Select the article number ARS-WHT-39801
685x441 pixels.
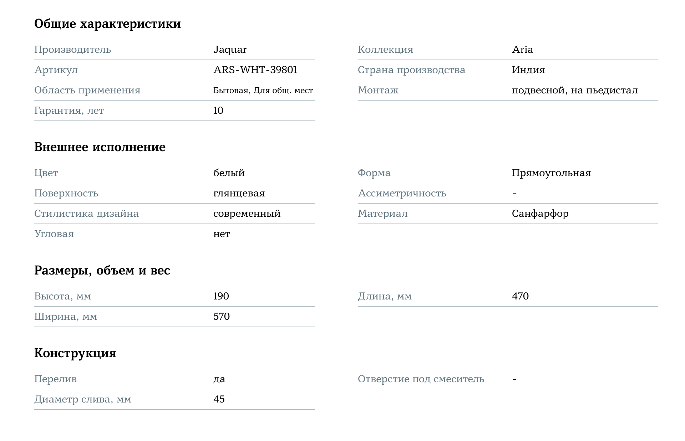[x=255, y=70]
